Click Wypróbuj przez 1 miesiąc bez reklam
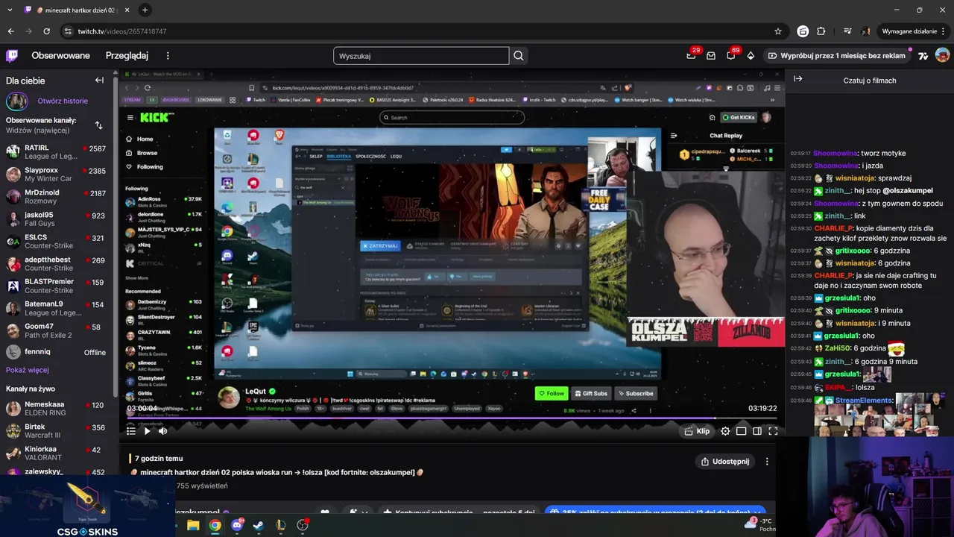 [x=837, y=55]
